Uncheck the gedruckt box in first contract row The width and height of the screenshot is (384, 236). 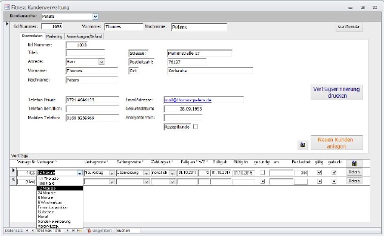[x=334, y=172]
